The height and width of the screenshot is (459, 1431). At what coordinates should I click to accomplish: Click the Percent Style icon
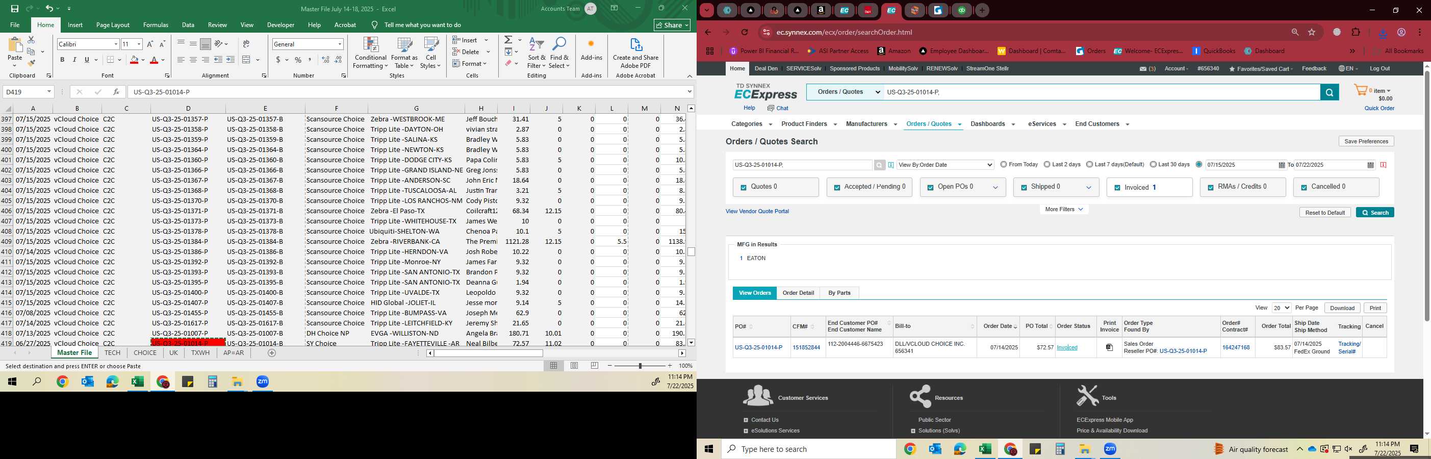click(x=298, y=60)
